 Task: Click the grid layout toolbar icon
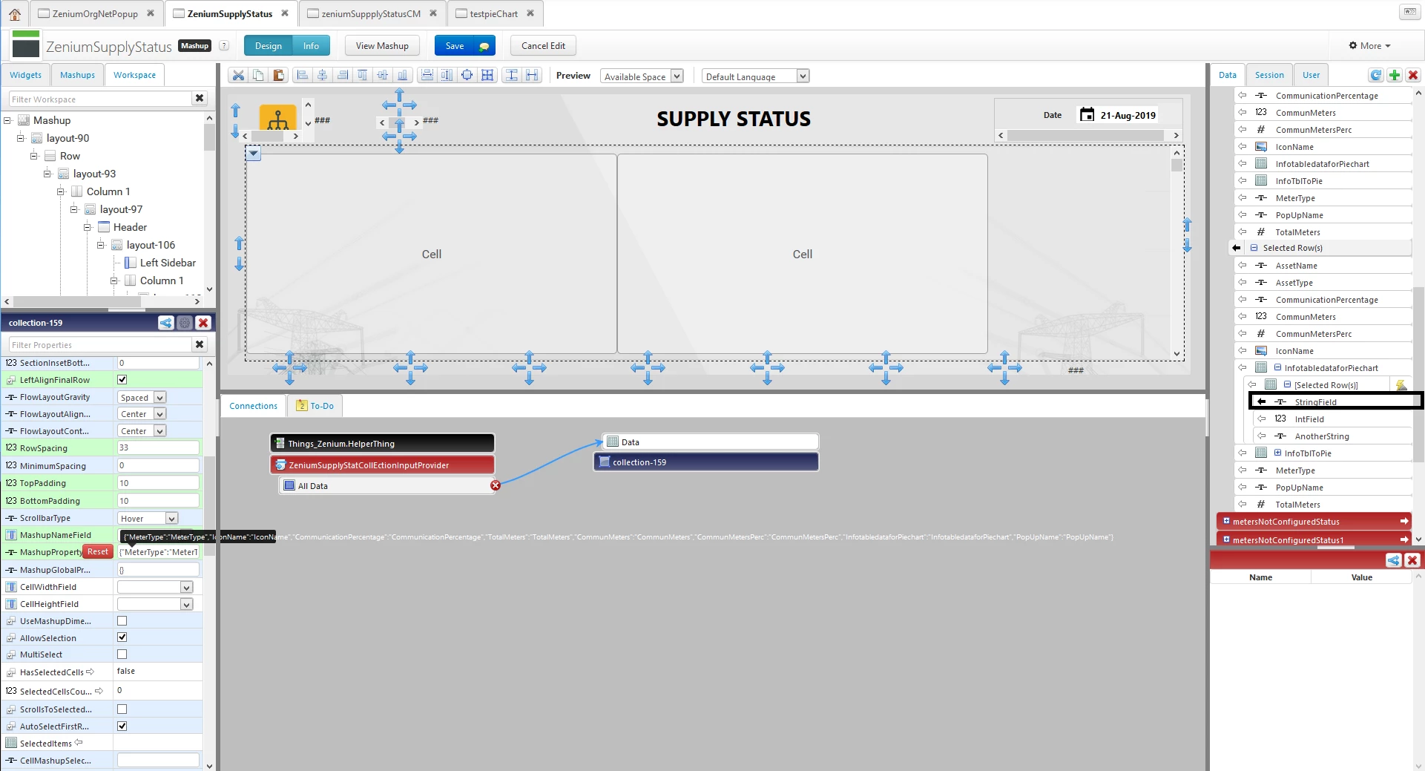(x=487, y=75)
